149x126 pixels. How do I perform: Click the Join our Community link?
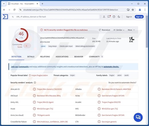(20, 67)
